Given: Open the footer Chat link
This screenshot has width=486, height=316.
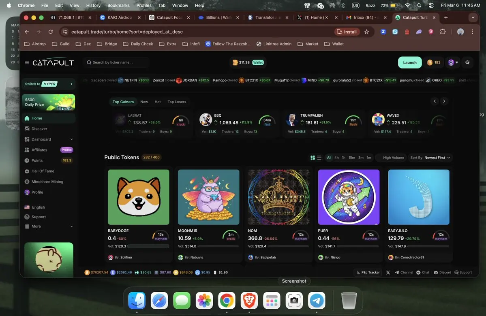Looking at the screenshot, I should pyautogui.click(x=423, y=273).
